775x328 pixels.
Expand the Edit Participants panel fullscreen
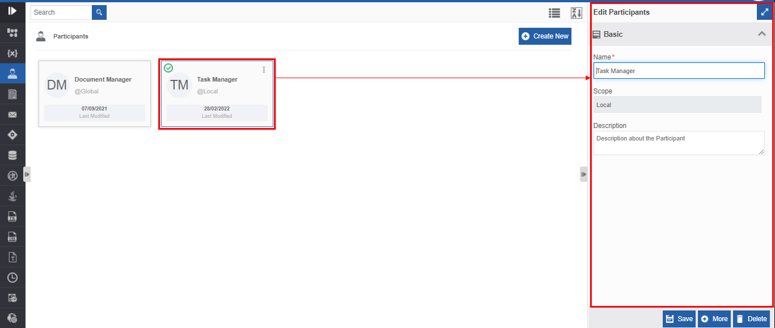pos(764,11)
